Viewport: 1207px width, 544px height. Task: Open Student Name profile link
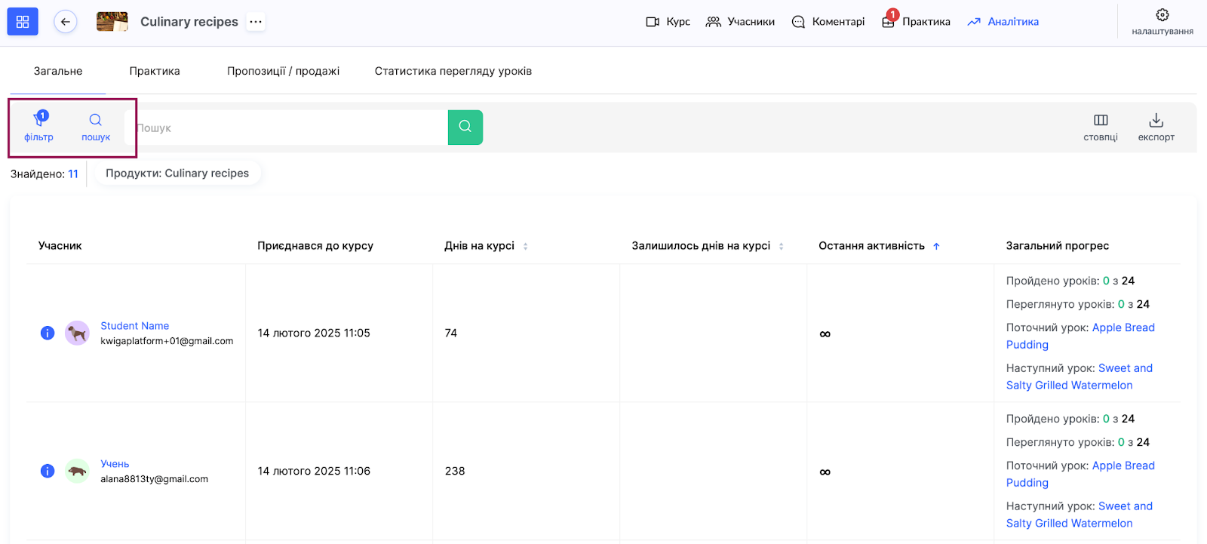(135, 326)
